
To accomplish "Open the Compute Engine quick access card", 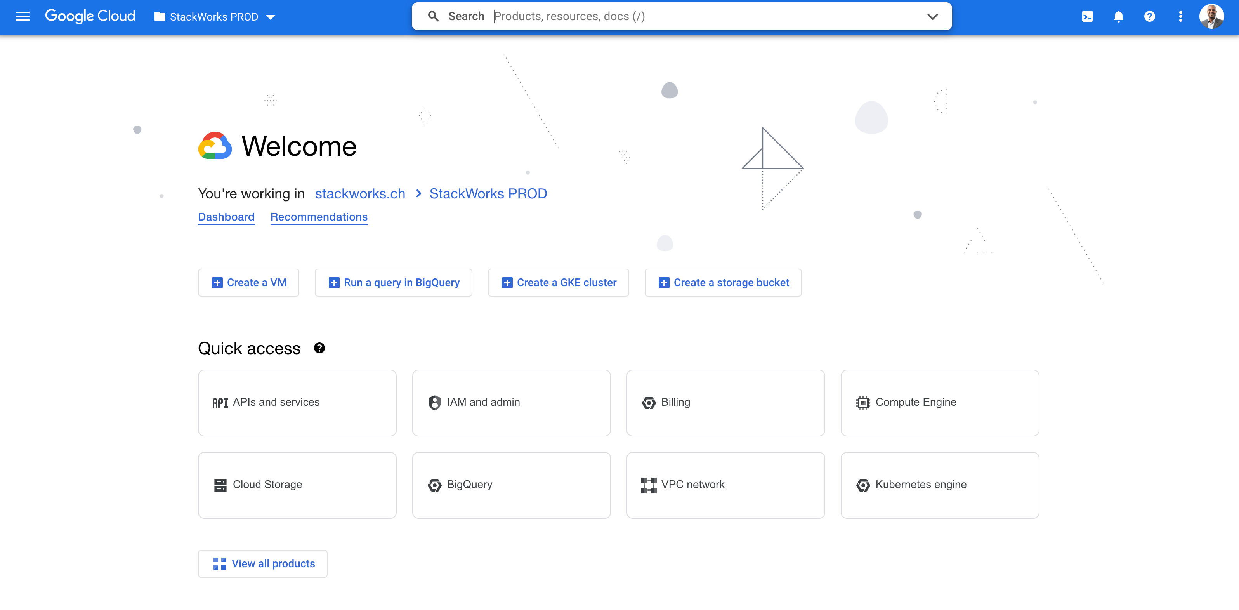I will (939, 403).
